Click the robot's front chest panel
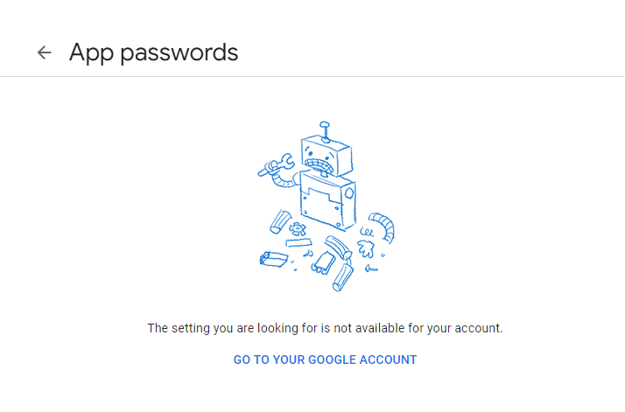The image size is (625, 412). [316, 199]
